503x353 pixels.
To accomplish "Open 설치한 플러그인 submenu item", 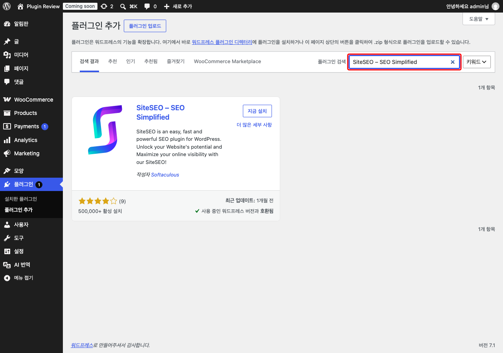I will pyautogui.click(x=21, y=199).
